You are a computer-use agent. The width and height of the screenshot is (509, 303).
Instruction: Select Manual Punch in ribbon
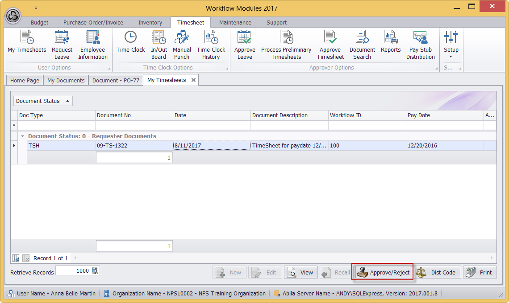[x=182, y=45]
